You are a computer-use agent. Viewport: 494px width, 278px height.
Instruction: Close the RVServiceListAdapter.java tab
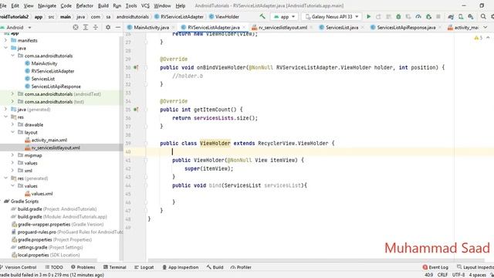[244, 28]
